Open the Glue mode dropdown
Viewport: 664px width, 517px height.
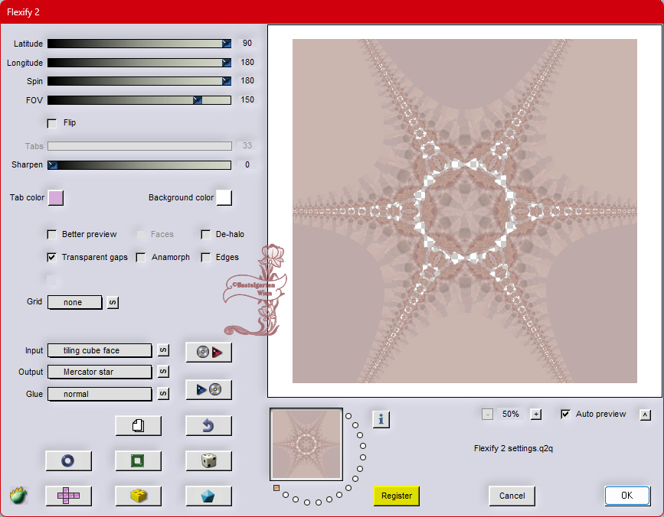pyautogui.click(x=100, y=394)
